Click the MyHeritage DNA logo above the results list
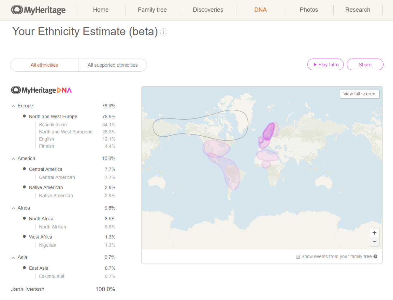 pyautogui.click(x=41, y=90)
